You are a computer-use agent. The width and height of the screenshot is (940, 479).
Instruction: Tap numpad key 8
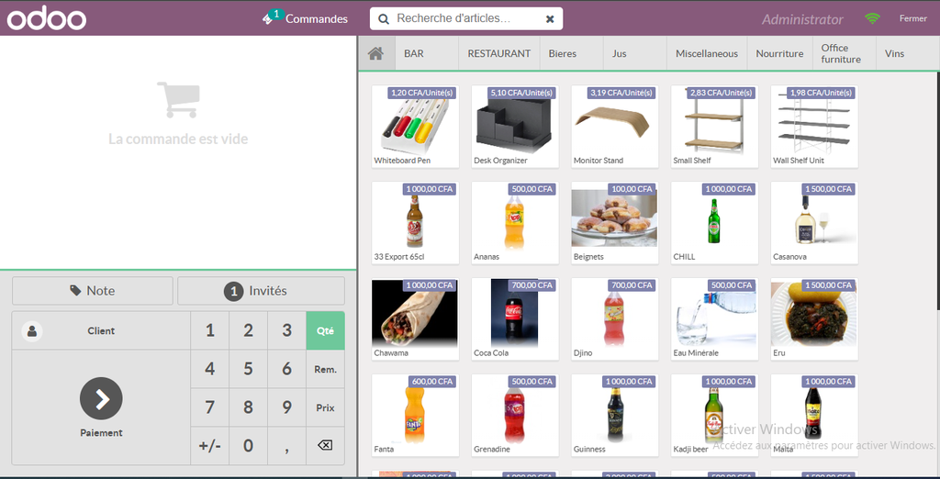248,407
